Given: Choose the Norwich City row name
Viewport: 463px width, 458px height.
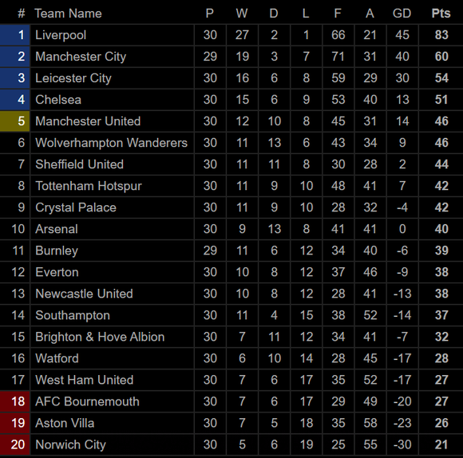Looking at the screenshot, I should [x=70, y=444].
